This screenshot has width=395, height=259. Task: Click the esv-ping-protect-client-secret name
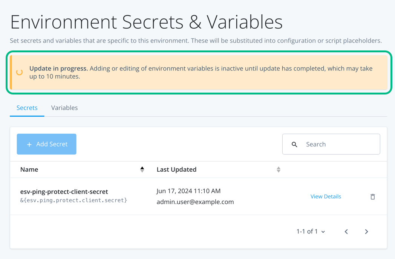[x=64, y=192]
